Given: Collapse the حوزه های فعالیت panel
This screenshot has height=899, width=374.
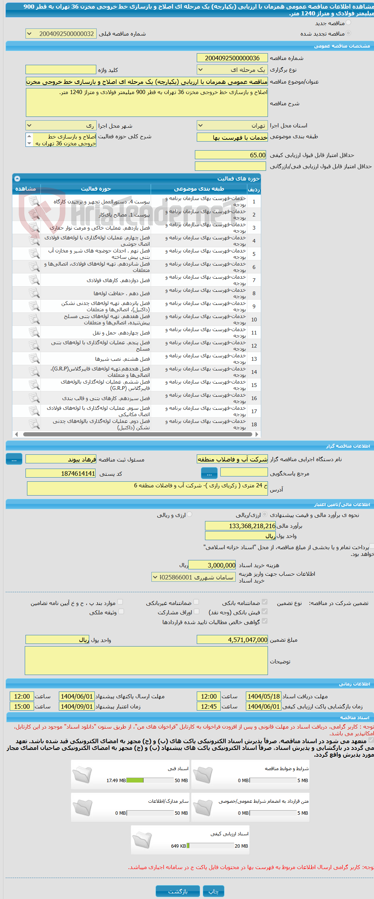Looking at the screenshot, I should point(17,179).
